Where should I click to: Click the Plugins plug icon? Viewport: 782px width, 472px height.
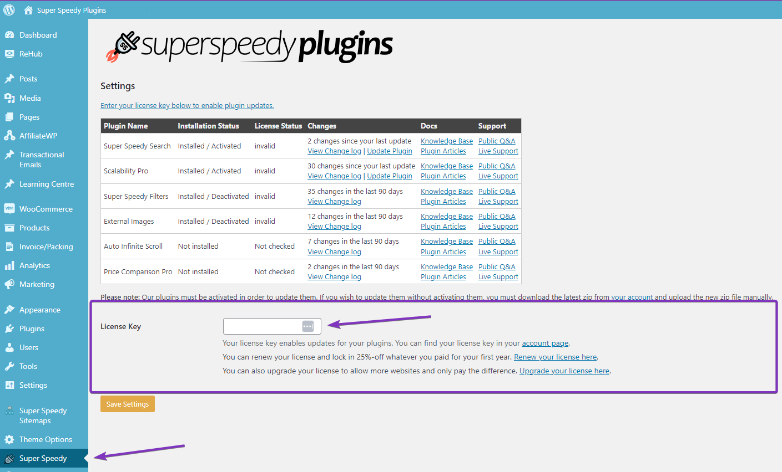click(x=9, y=329)
